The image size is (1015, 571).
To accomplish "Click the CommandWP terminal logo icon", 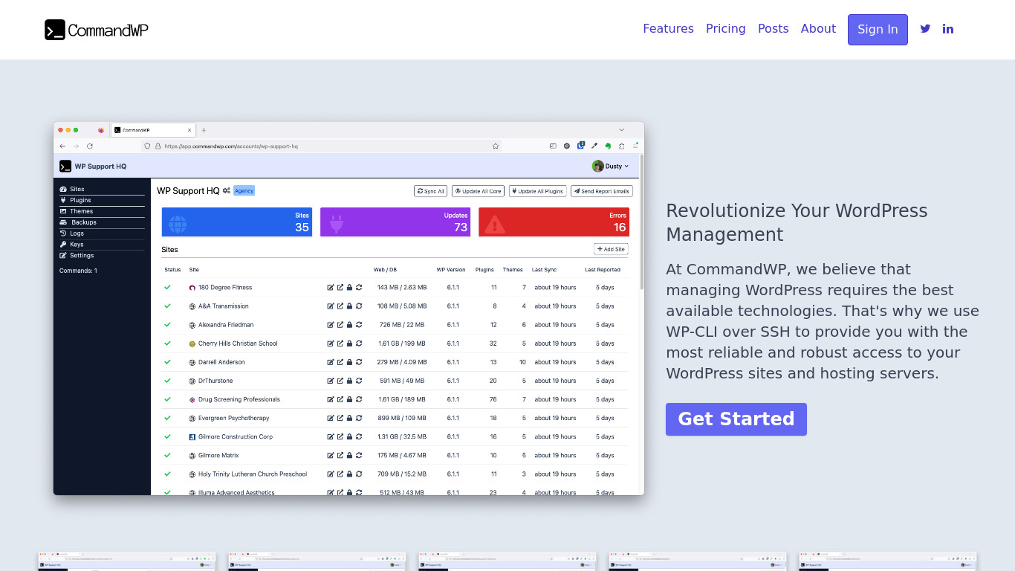I will point(55,30).
